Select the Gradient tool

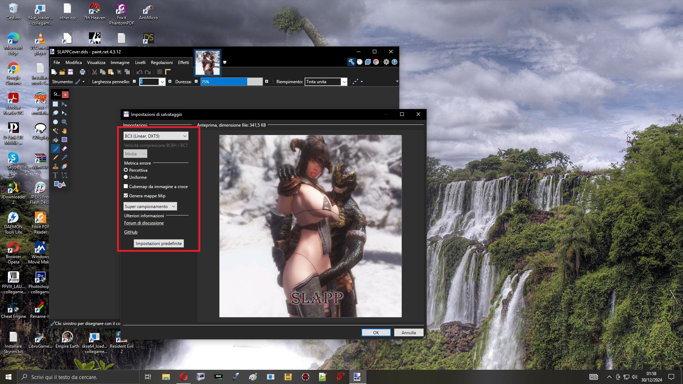click(64, 140)
